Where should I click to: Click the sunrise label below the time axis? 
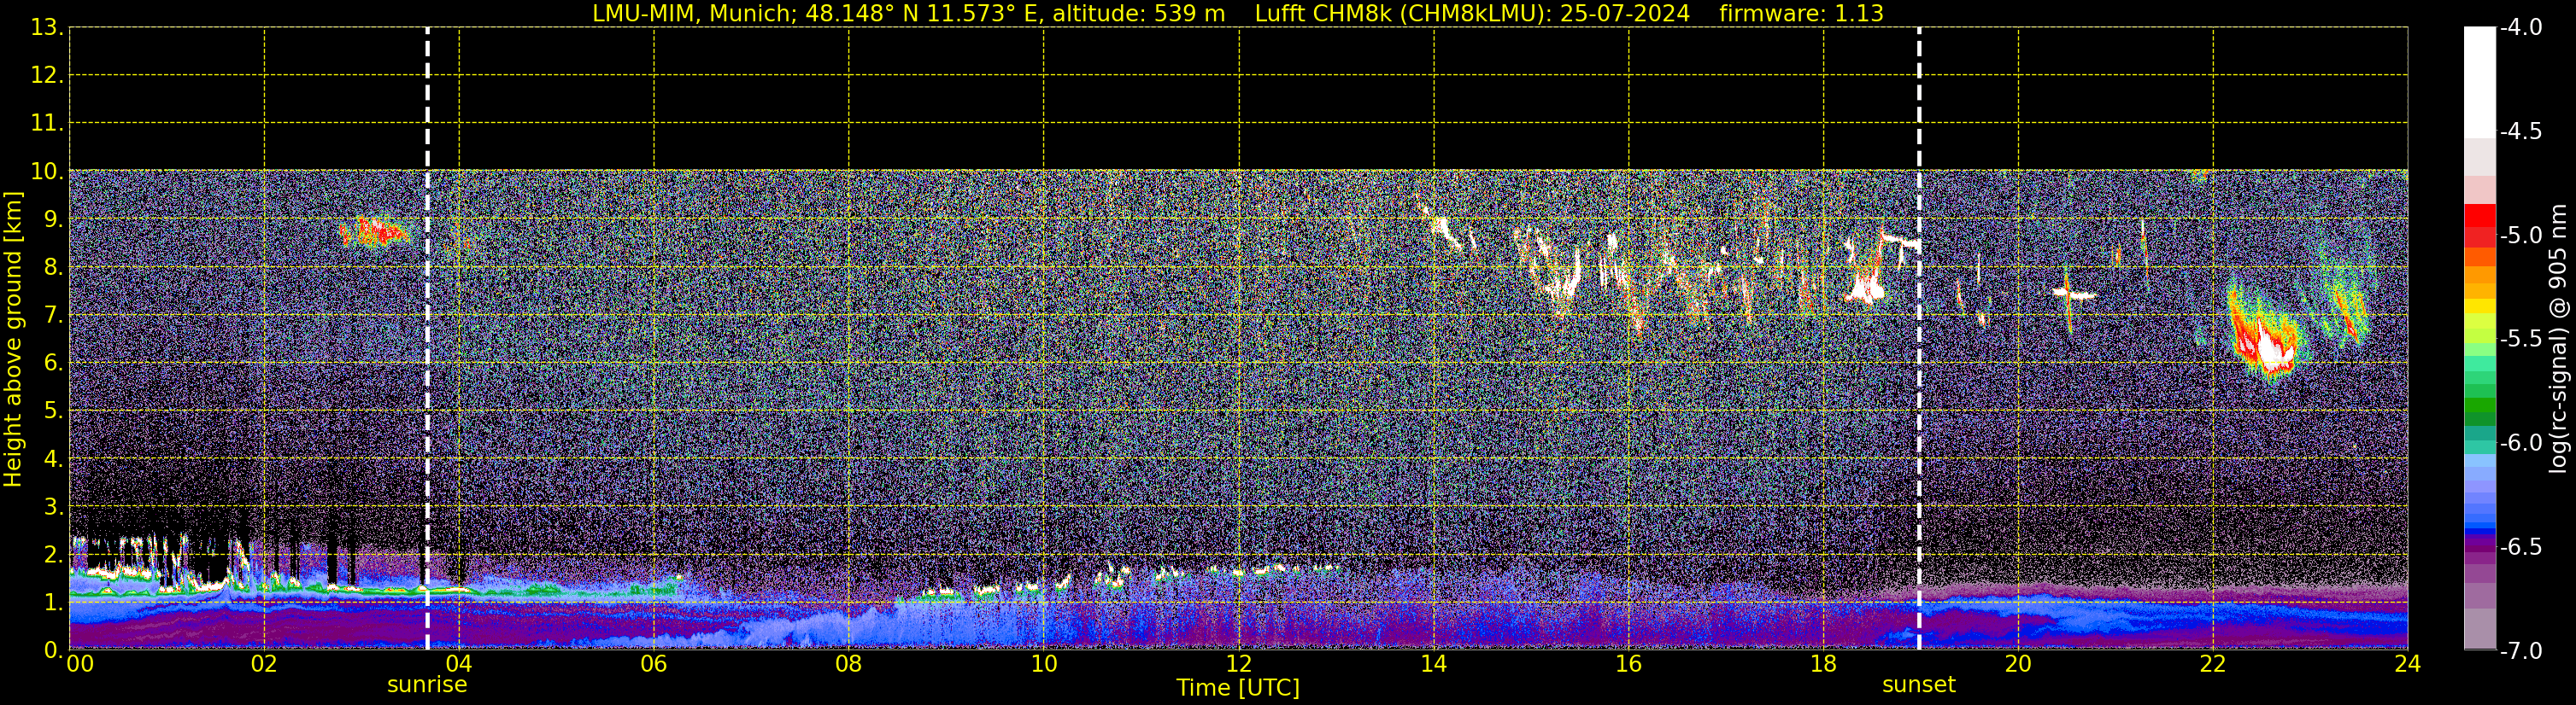tap(427, 685)
